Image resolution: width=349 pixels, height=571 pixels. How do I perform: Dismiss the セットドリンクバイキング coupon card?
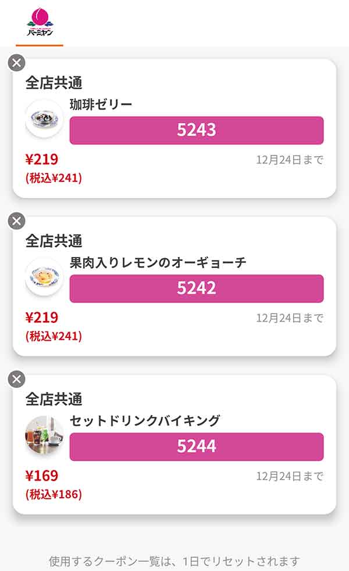17,379
